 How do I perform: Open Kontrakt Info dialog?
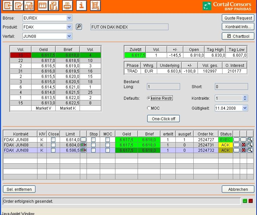pyautogui.click(x=238, y=27)
